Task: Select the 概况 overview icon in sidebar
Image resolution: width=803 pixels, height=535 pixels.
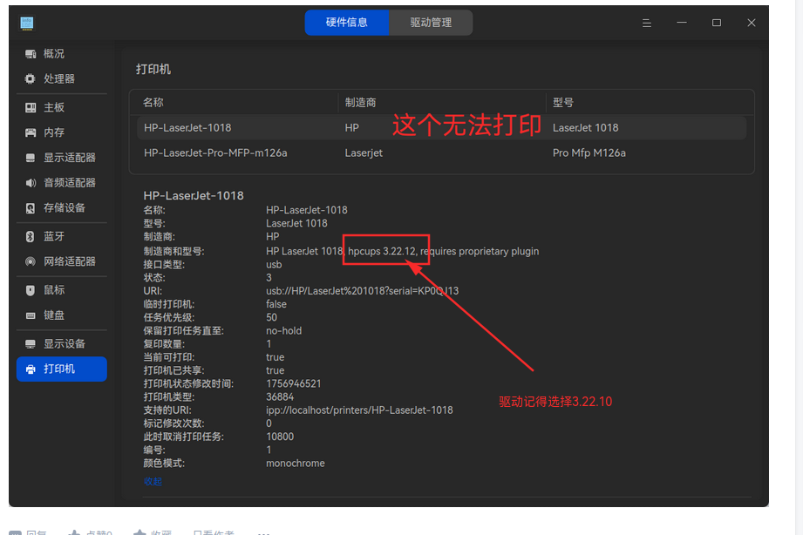Action: (31, 54)
